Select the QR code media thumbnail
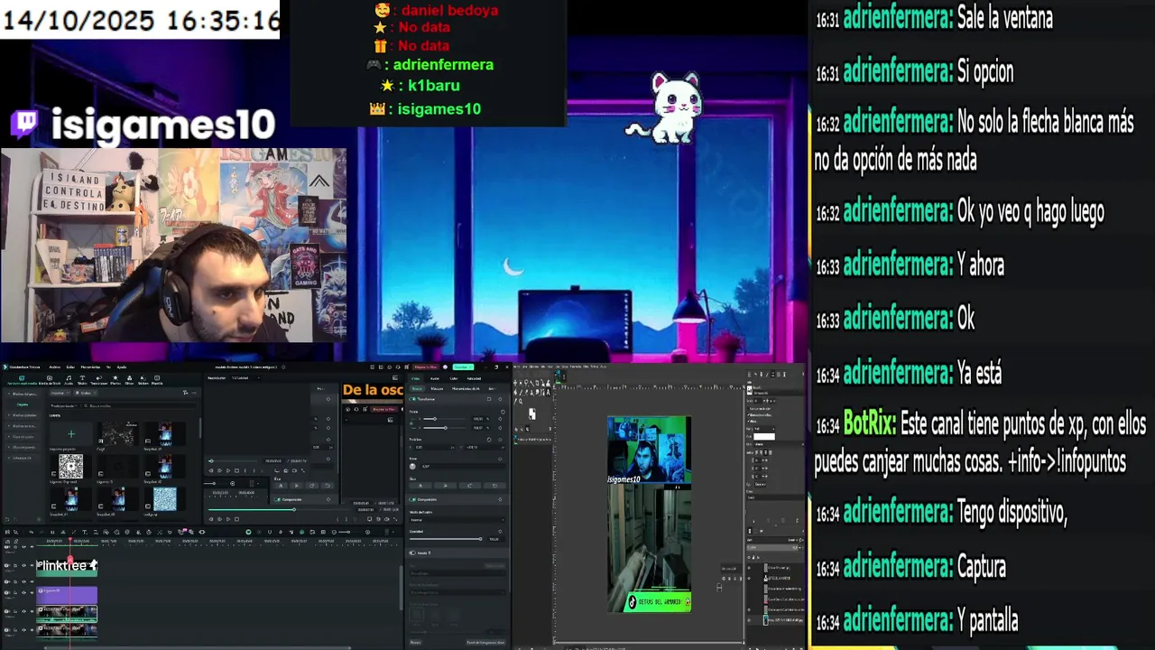Image resolution: width=1155 pixels, height=650 pixels. [70, 466]
